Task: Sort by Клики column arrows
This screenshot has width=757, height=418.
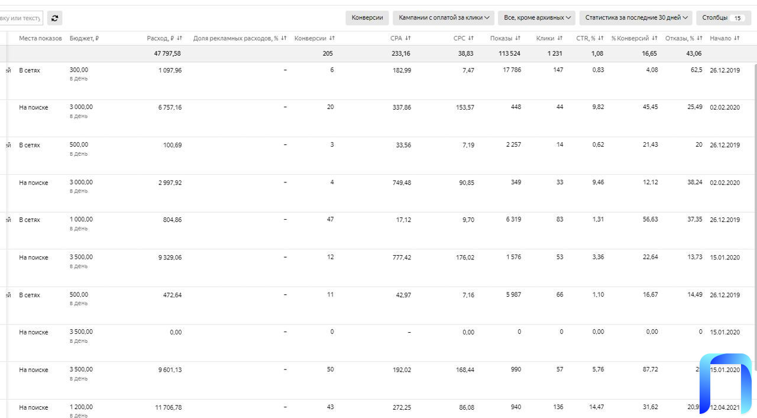Action: pos(560,38)
